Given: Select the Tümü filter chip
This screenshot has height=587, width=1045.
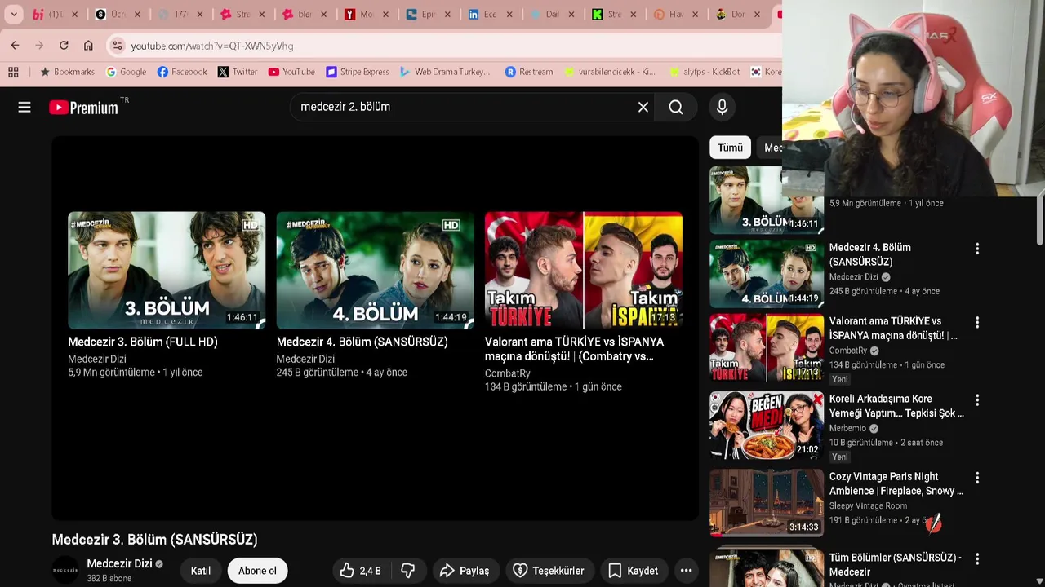Looking at the screenshot, I should tap(730, 148).
